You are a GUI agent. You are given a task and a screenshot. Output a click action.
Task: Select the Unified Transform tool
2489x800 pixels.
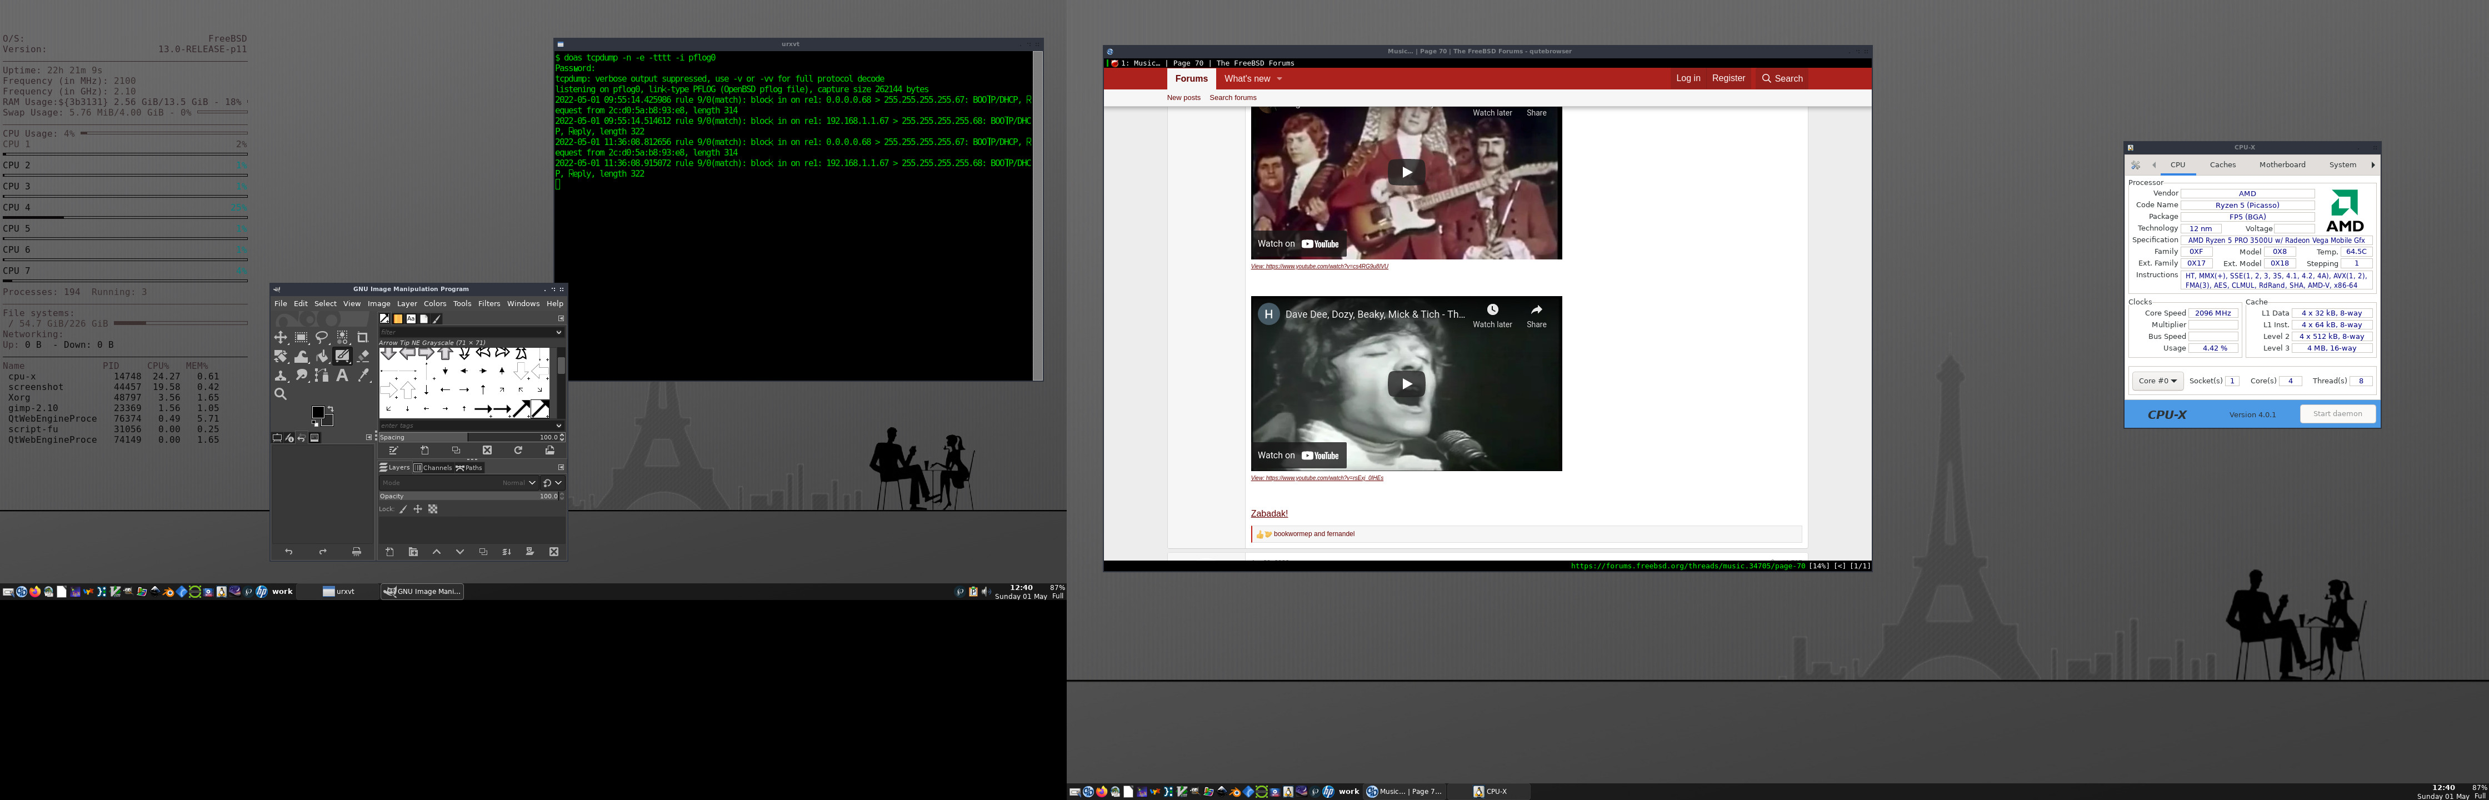click(281, 357)
